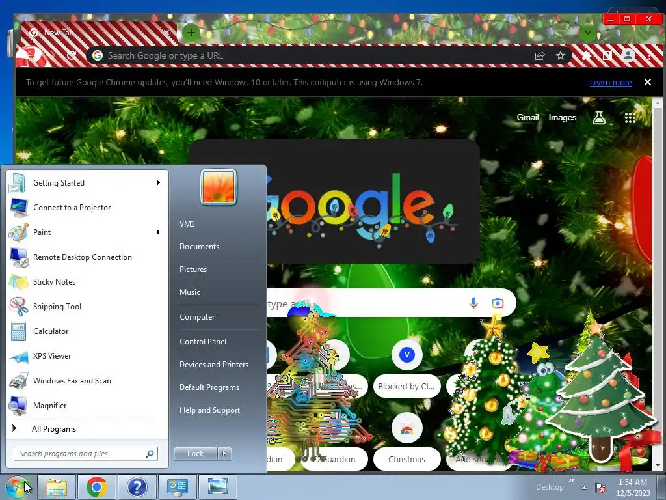Start the Magnifier program
This screenshot has height=500, width=666.
(87, 405)
